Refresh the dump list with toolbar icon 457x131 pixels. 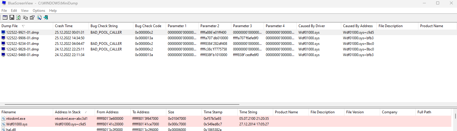click(x=18, y=18)
